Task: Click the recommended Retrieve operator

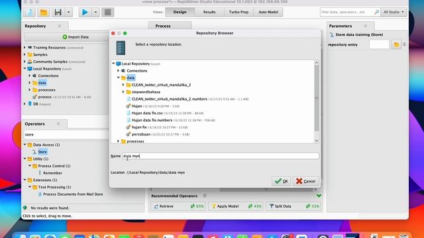Action: tap(178, 206)
